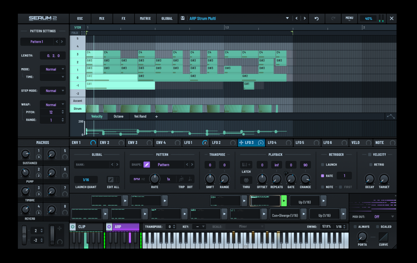The image size is (417, 263).
Task: Adjust the Porta knob
Action: pyautogui.click(x=362, y=237)
